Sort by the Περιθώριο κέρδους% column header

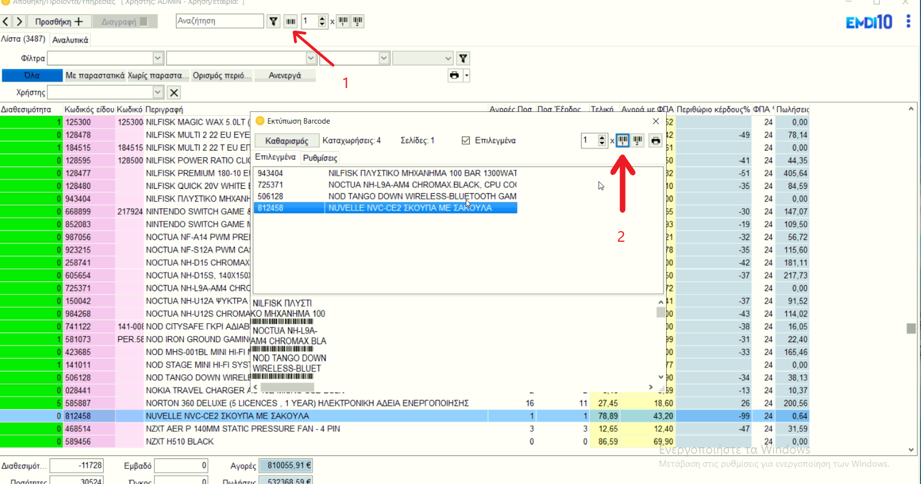(x=713, y=110)
